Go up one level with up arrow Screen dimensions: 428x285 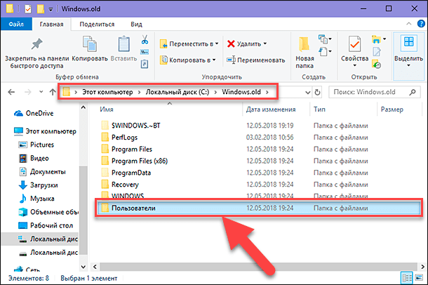(53, 92)
